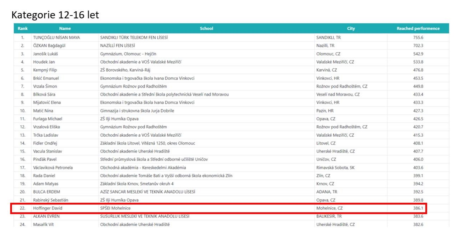The height and width of the screenshot is (238, 465).
Task: Select the Reached performence column header
Action: click(x=418, y=29)
